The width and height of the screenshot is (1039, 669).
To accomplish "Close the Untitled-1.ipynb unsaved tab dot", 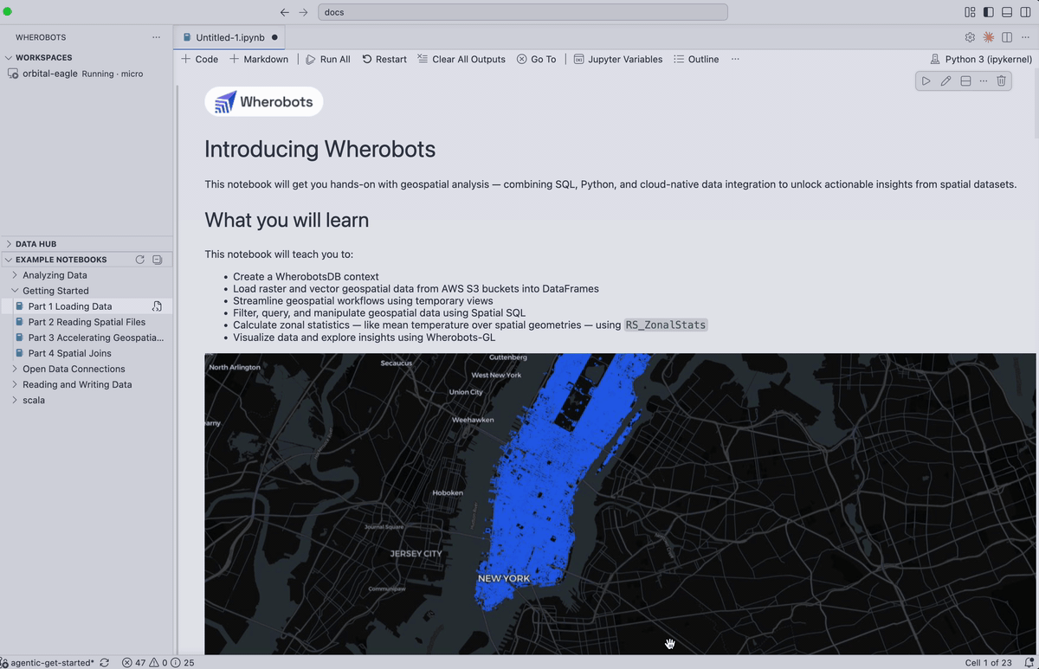I will pos(274,37).
